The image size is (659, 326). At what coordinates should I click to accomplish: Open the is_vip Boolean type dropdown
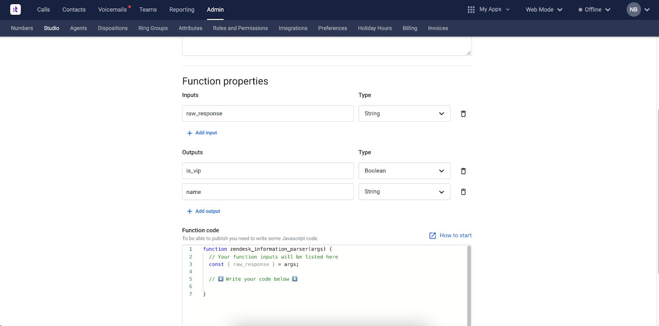click(x=404, y=171)
